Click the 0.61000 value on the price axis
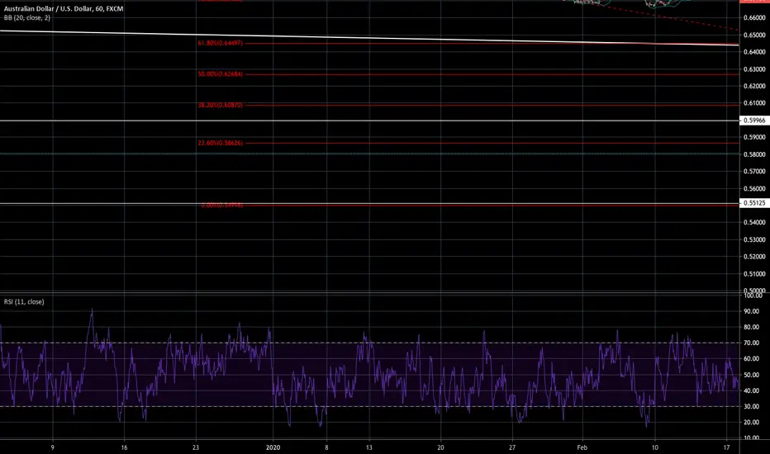This screenshot has width=770, height=454. pyautogui.click(x=755, y=103)
